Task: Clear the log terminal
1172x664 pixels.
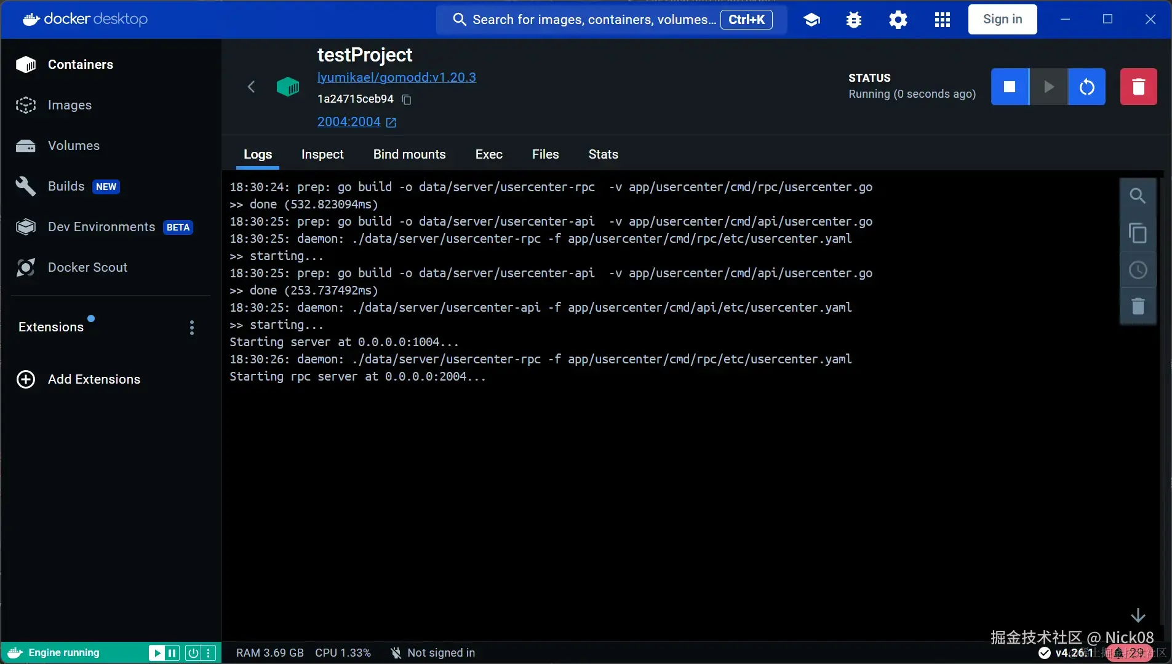Action: click(x=1138, y=306)
